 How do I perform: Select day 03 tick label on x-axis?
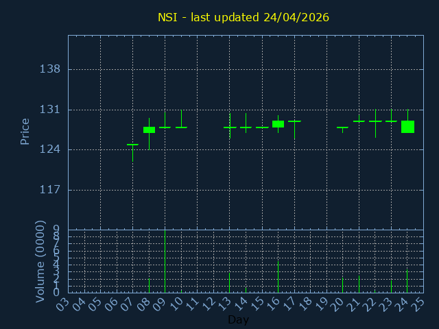(x=62, y=303)
